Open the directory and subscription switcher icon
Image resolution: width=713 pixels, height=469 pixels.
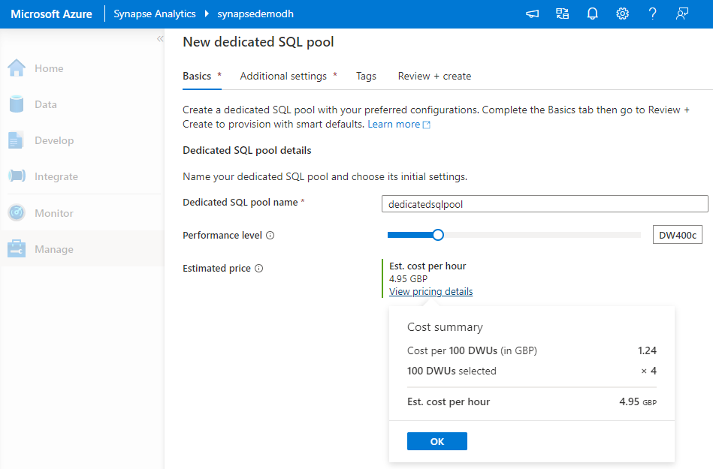click(x=563, y=14)
